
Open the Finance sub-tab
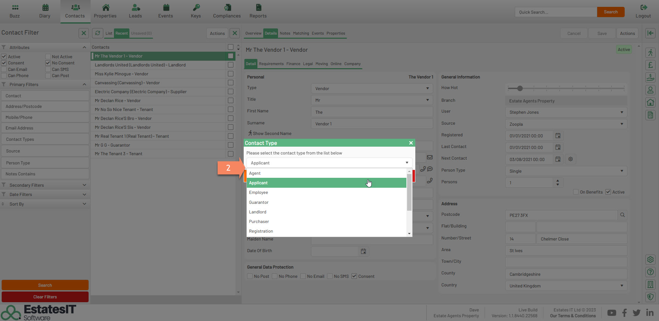[x=293, y=64]
